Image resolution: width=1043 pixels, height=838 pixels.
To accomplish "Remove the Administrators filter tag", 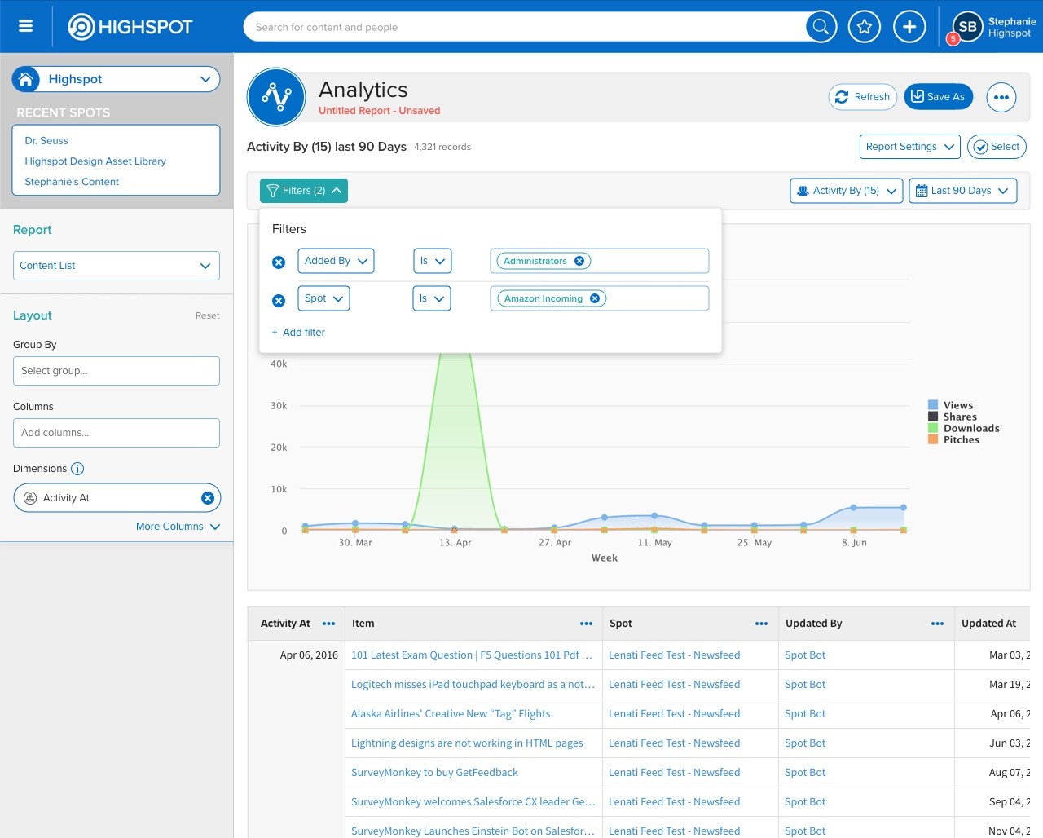I will pyautogui.click(x=579, y=261).
